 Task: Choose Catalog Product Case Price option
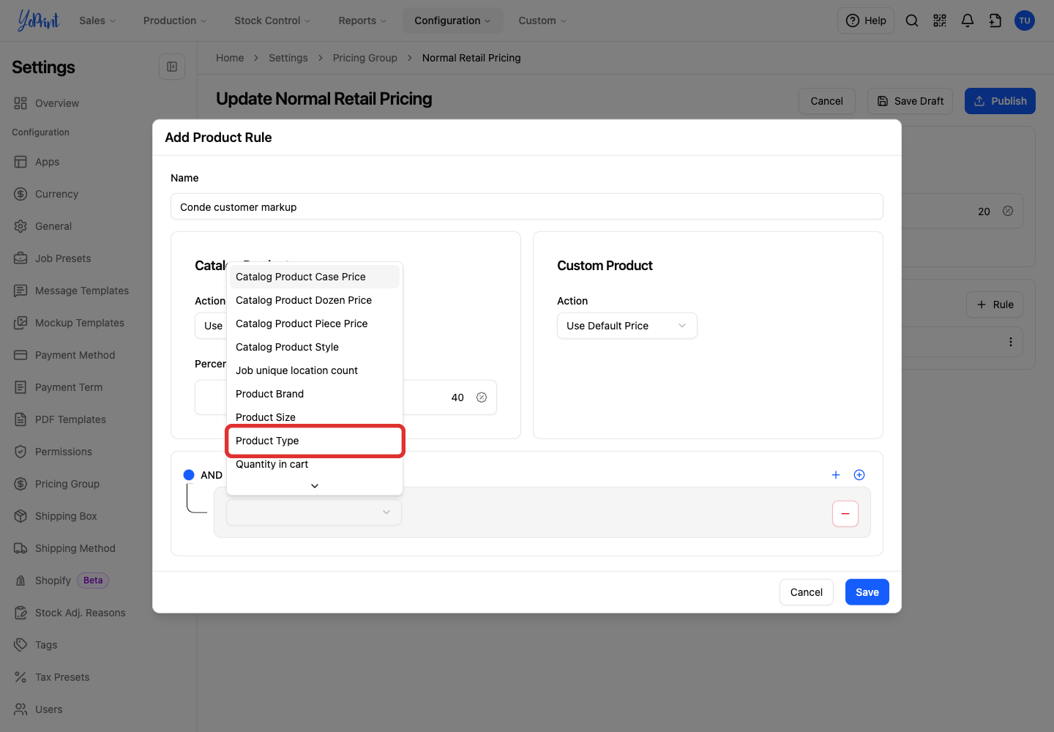point(315,277)
